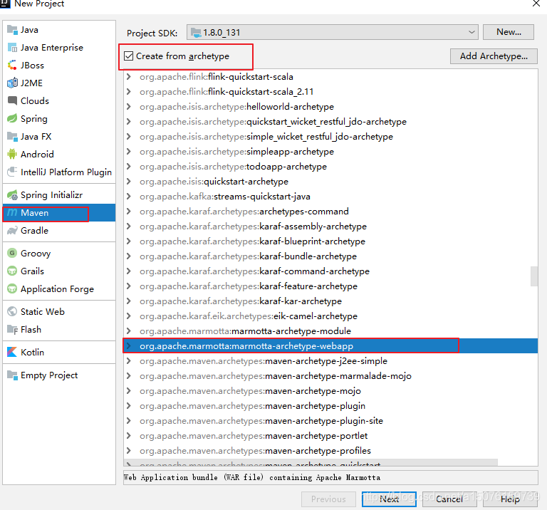Click the Kotlin logo icon
Screen dimensions: 547x510
[12, 353]
